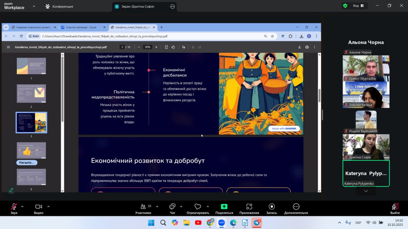408x229 pixels.
Task: Toggle the PDF sidebar hamburger menu
Action: point(8,47)
